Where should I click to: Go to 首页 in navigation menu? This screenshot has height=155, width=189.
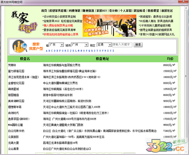(44, 10)
